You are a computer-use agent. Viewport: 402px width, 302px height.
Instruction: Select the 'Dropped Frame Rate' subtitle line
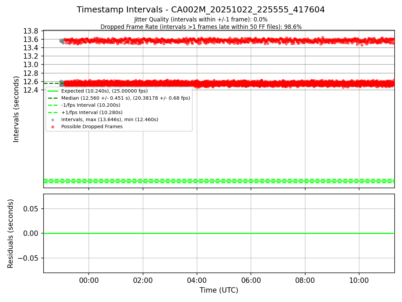pyautogui.click(x=201, y=27)
